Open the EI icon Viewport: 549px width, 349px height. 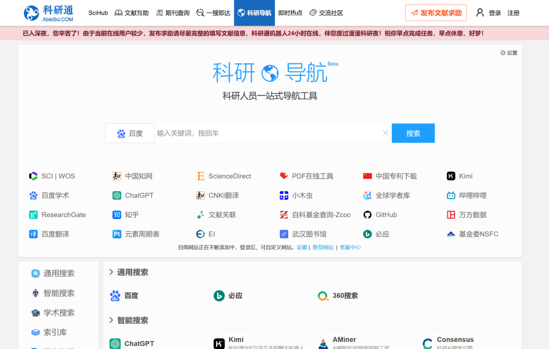(200, 234)
